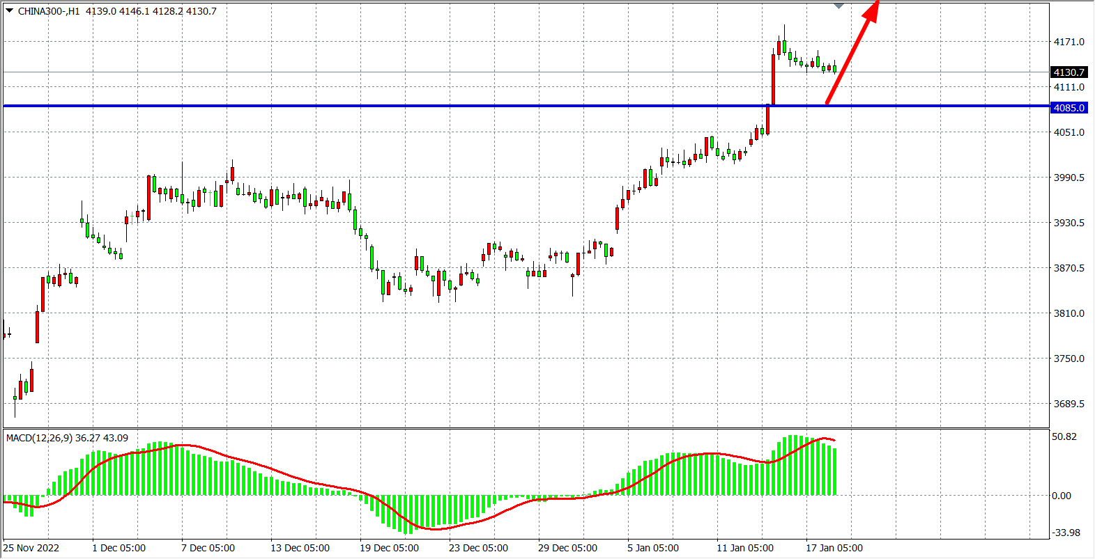The image size is (1095, 559).
Task: Click the MACD(12,26,9) indicator label
Action: coord(39,438)
